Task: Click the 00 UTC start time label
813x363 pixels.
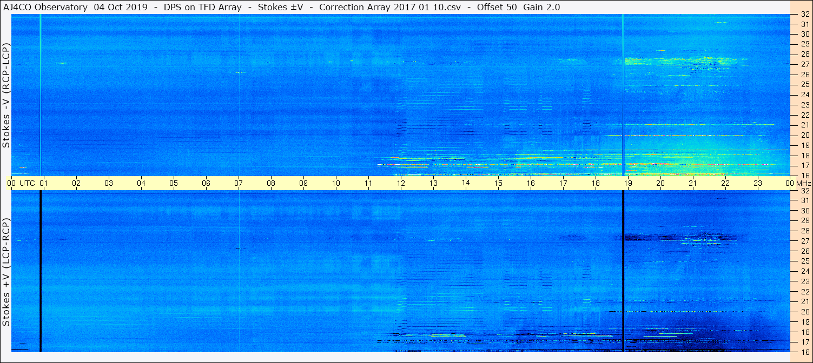Action: [x=21, y=183]
